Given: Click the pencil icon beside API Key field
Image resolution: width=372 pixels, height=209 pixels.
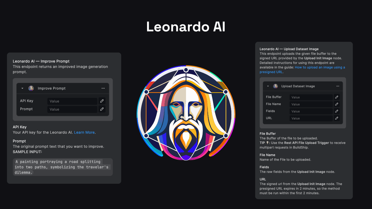Looking at the screenshot, I should pyautogui.click(x=102, y=101).
